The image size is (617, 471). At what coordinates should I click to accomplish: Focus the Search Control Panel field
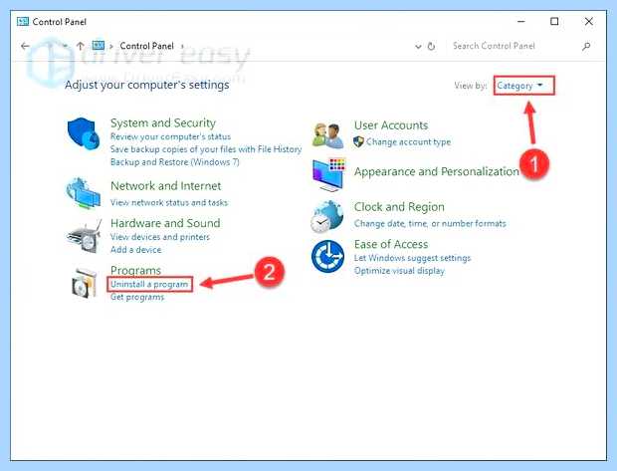(x=514, y=46)
